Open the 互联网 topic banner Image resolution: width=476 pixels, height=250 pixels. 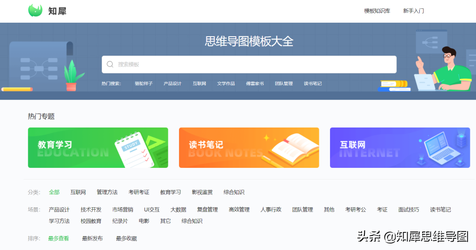(x=400, y=147)
